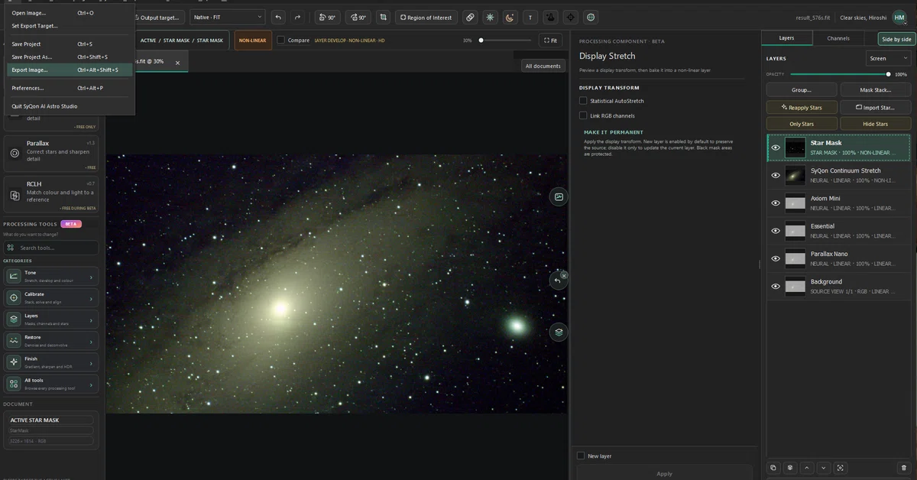Screen dimensions: 917x480
Task: Click the Search tools input field
Action: (x=51, y=248)
